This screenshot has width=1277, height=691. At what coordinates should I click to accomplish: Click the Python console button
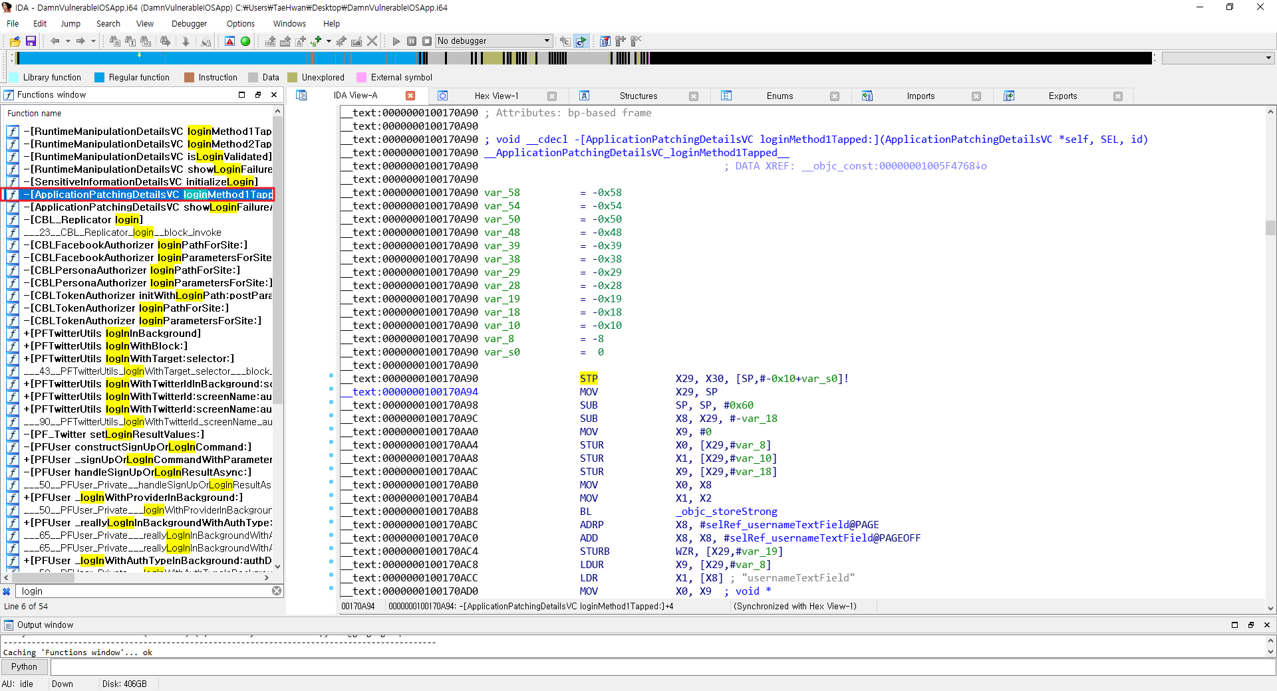[x=24, y=666]
